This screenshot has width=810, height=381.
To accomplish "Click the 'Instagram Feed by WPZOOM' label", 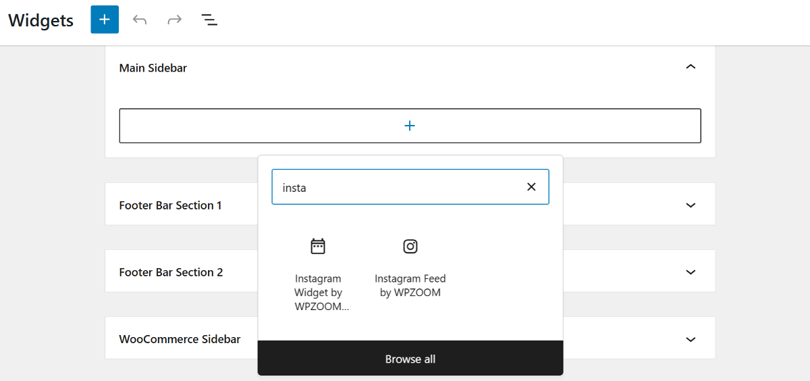I will click(x=410, y=286).
